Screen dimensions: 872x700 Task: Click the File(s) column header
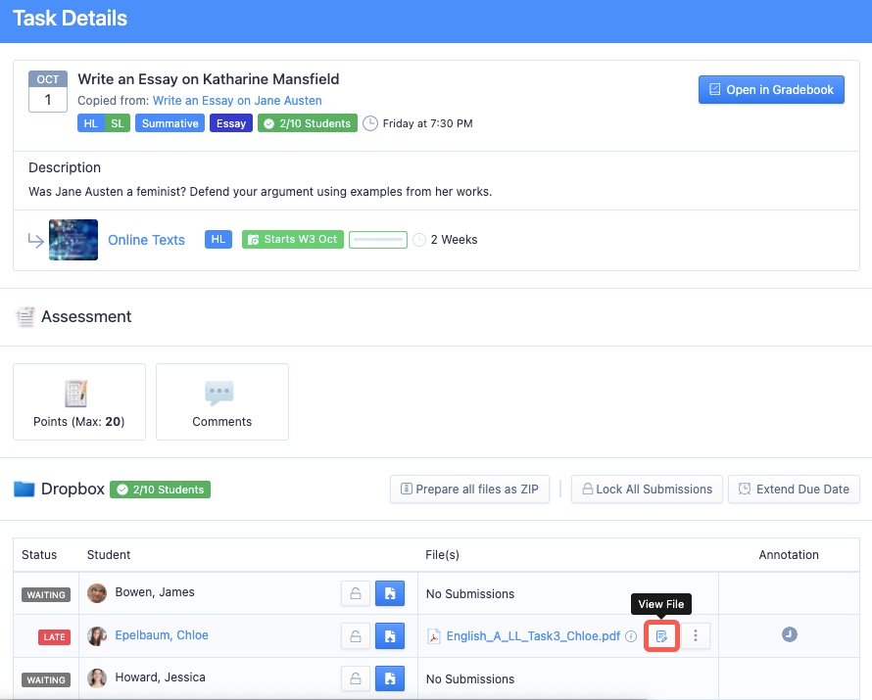442,555
